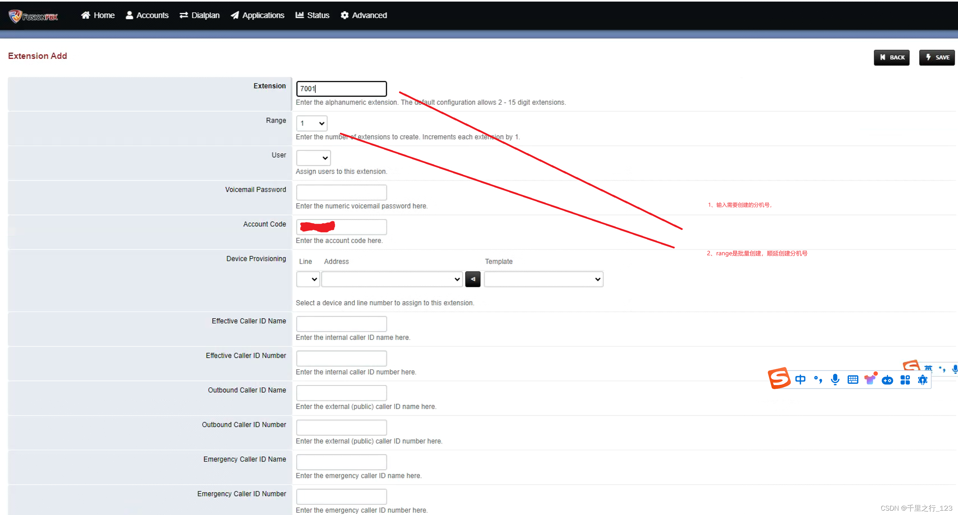Open the Template dropdown
Screen dimensions: 958x515
pyautogui.click(x=543, y=279)
